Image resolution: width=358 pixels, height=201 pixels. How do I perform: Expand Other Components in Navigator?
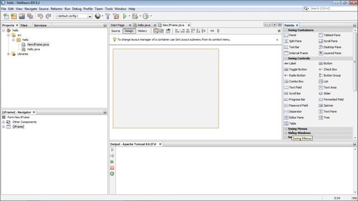(4, 122)
